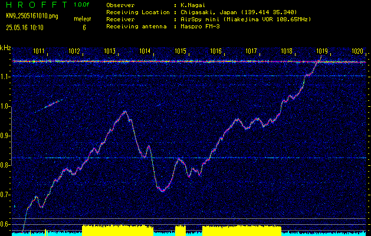The height and width of the screenshot is (236, 371).
Task: Click the narrow yellow bar near 1015
Action: point(180,231)
